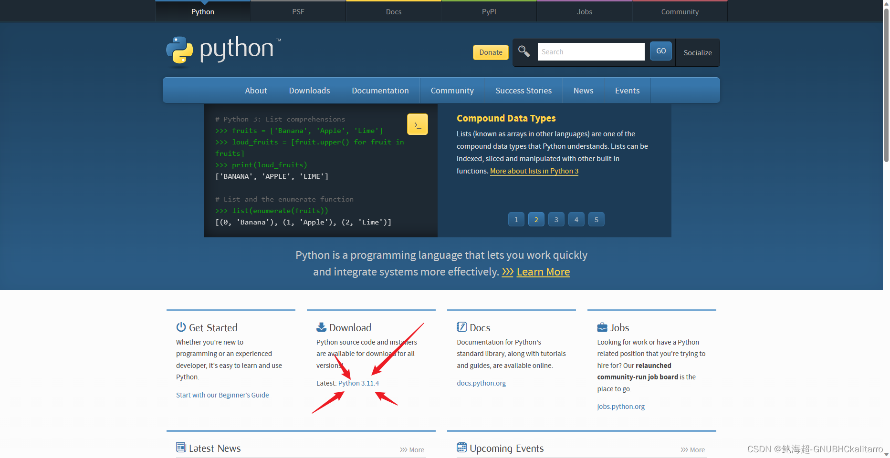Image resolution: width=890 pixels, height=458 pixels.
Task: Open the News navigation menu
Action: coord(584,91)
